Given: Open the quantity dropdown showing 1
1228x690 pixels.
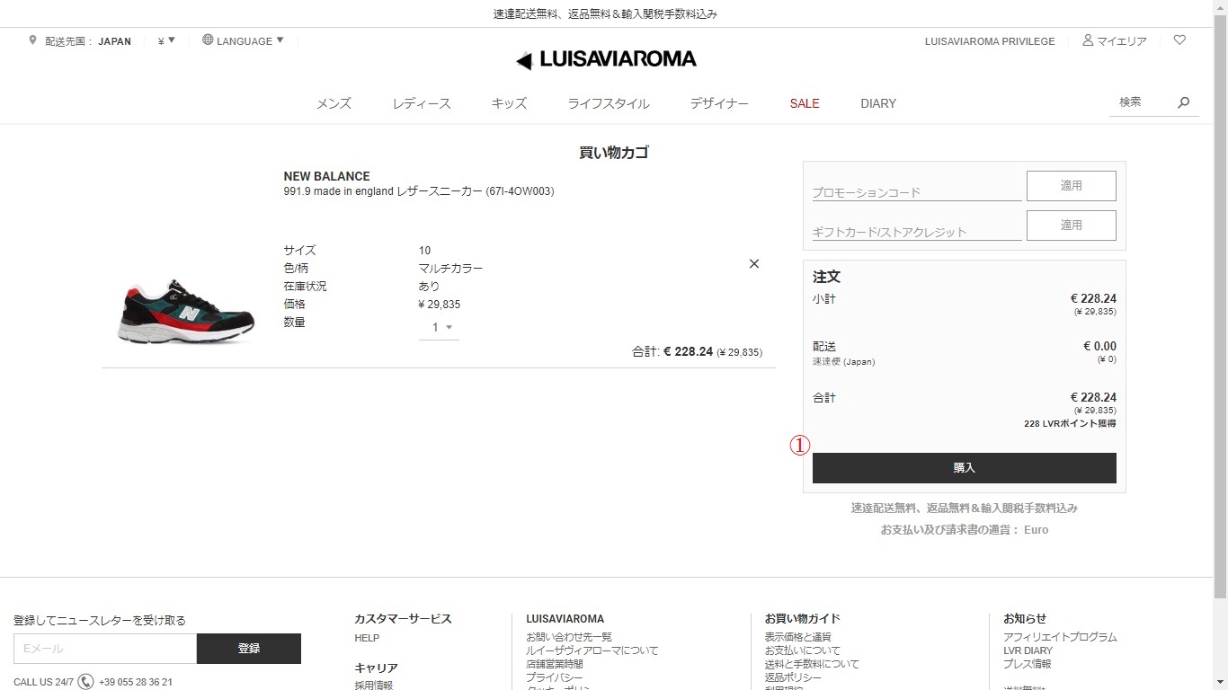Looking at the screenshot, I should tap(440, 328).
